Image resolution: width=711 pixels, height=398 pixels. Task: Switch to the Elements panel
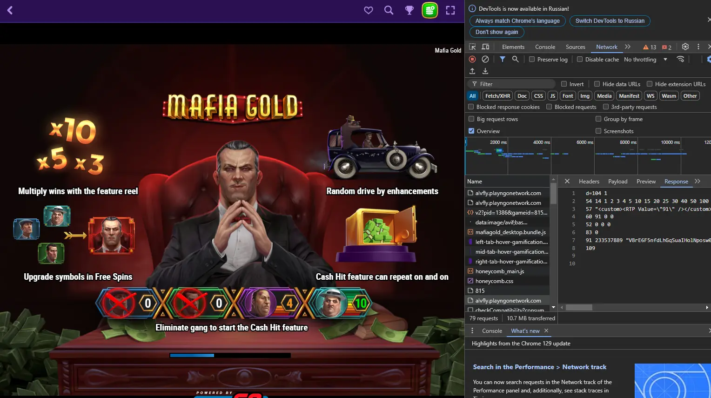[x=513, y=47]
